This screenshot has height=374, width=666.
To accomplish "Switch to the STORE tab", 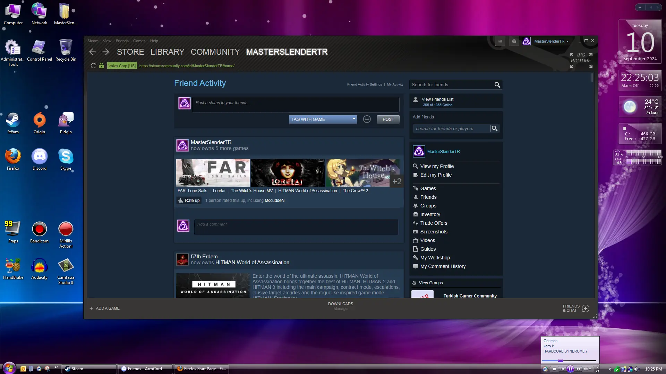I will [x=130, y=52].
